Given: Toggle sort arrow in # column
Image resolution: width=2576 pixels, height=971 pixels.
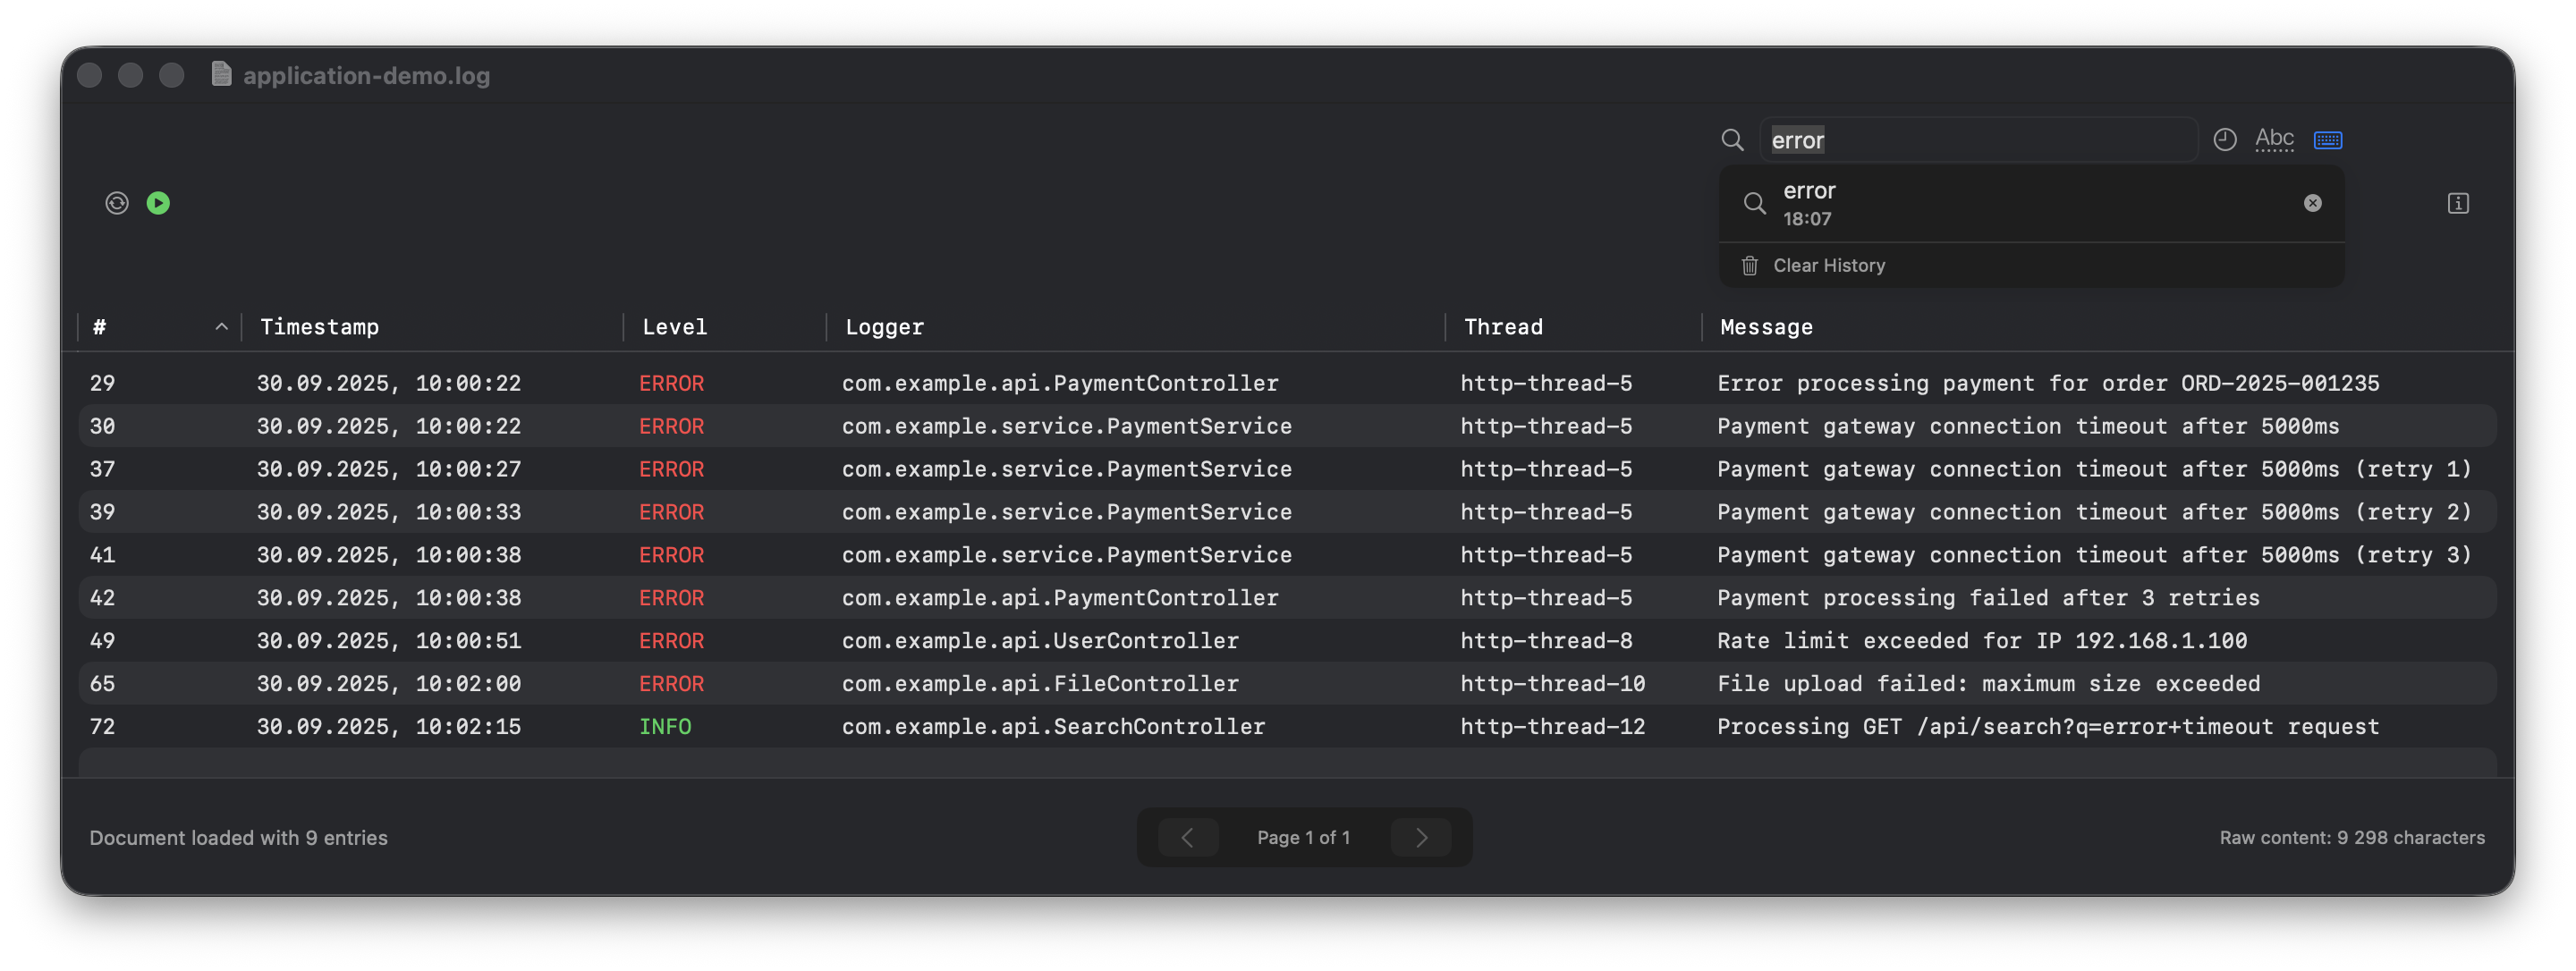Looking at the screenshot, I should coord(221,327).
